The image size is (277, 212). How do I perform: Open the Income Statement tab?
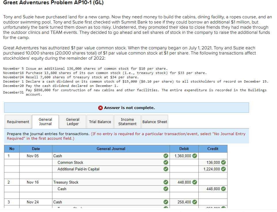(127, 121)
